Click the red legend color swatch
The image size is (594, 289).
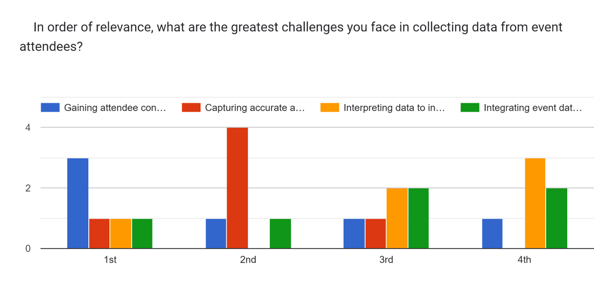(191, 108)
